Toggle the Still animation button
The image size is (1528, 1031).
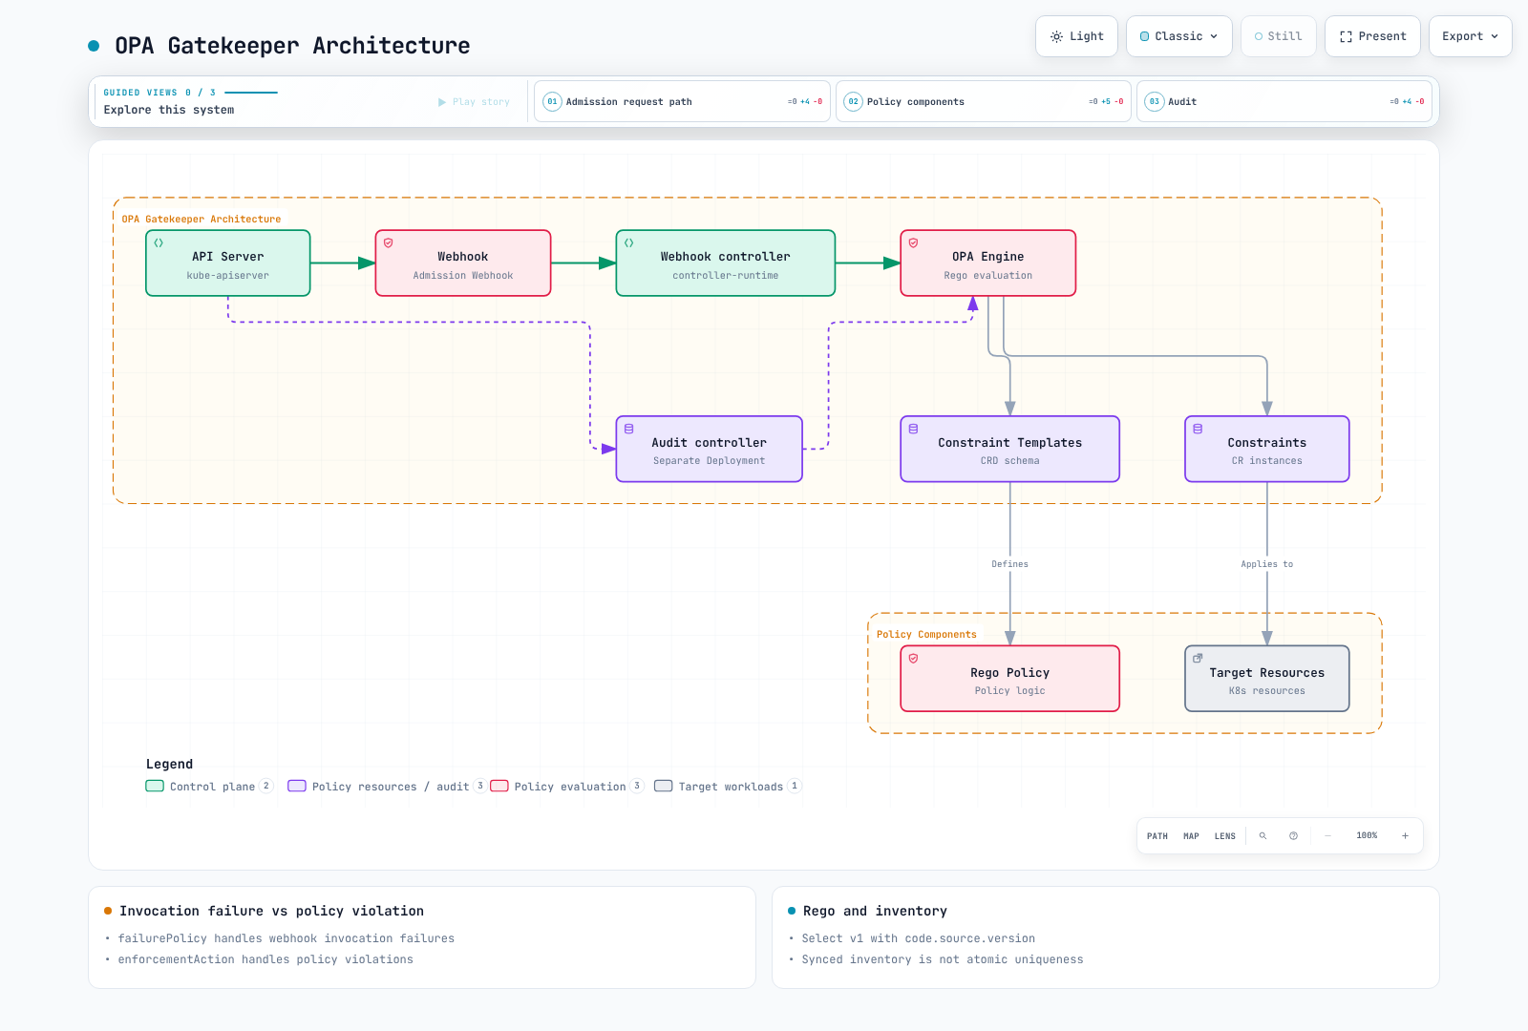(1278, 36)
